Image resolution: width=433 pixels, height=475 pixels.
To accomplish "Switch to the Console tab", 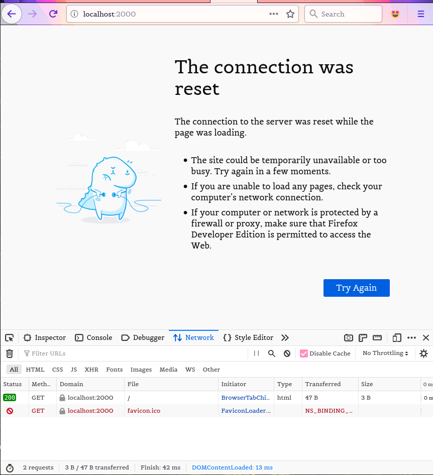I will (93, 338).
